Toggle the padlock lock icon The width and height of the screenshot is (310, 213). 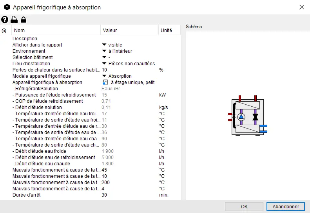coord(24,20)
